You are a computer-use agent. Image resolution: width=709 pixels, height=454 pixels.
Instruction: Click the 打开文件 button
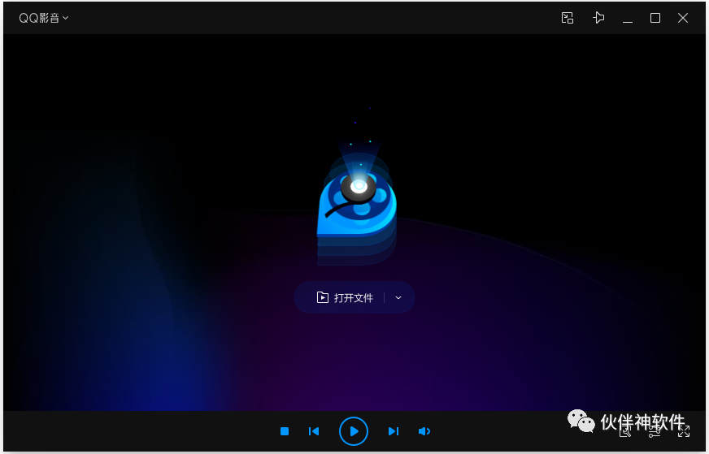point(345,297)
